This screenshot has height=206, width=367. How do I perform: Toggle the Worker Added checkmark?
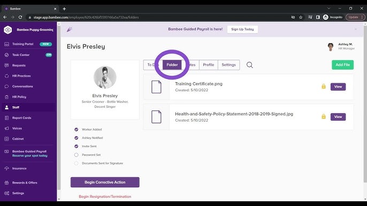[x=77, y=129]
